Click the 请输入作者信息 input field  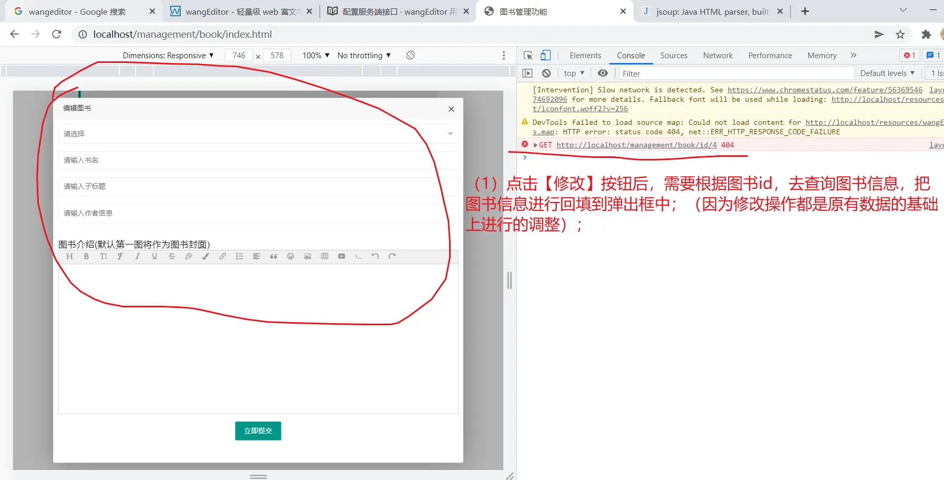pyautogui.click(x=258, y=213)
